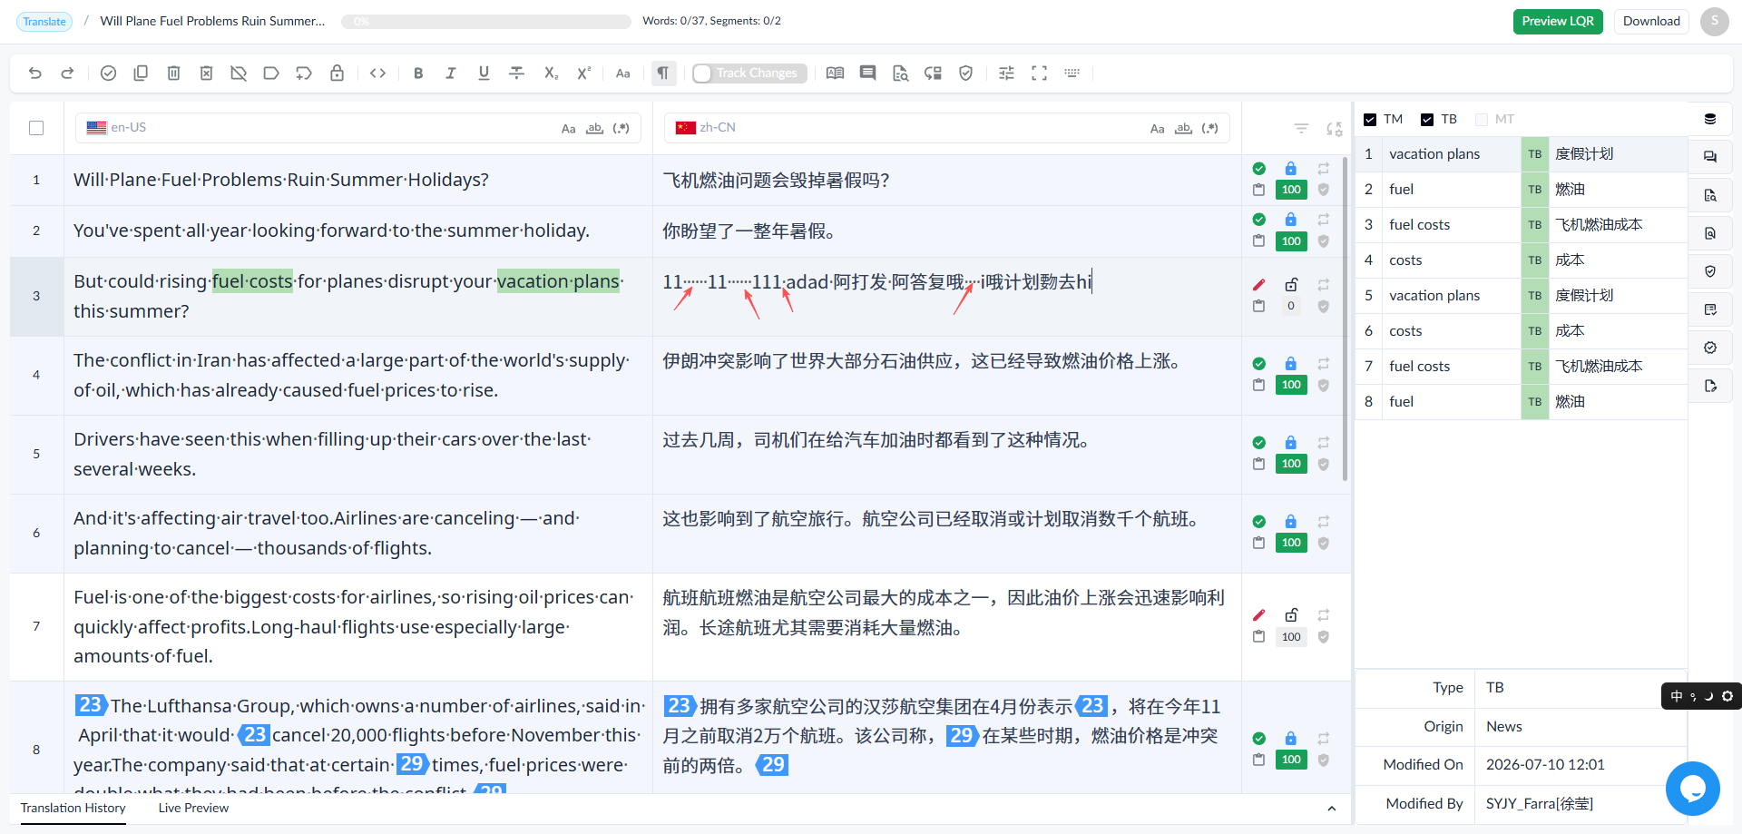
Task: Uncheck the TM checkbox
Action: pyautogui.click(x=1370, y=120)
